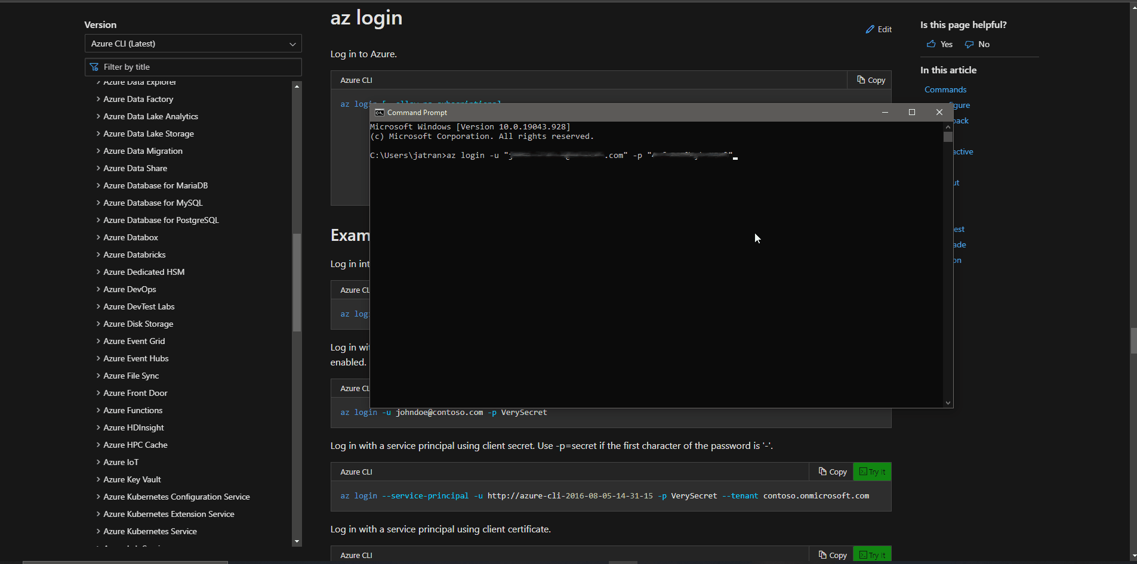Click Command Prompt scroll down arrow
This screenshot has height=564, width=1137.
tap(948, 403)
